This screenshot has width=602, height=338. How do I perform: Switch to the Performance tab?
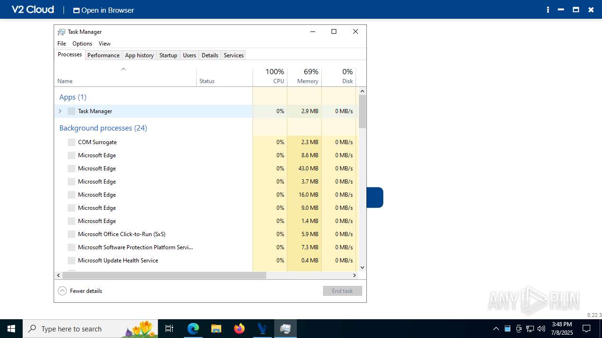103,55
